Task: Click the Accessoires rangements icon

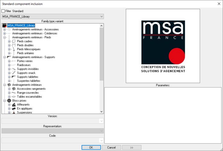Action: pos(14,89)
